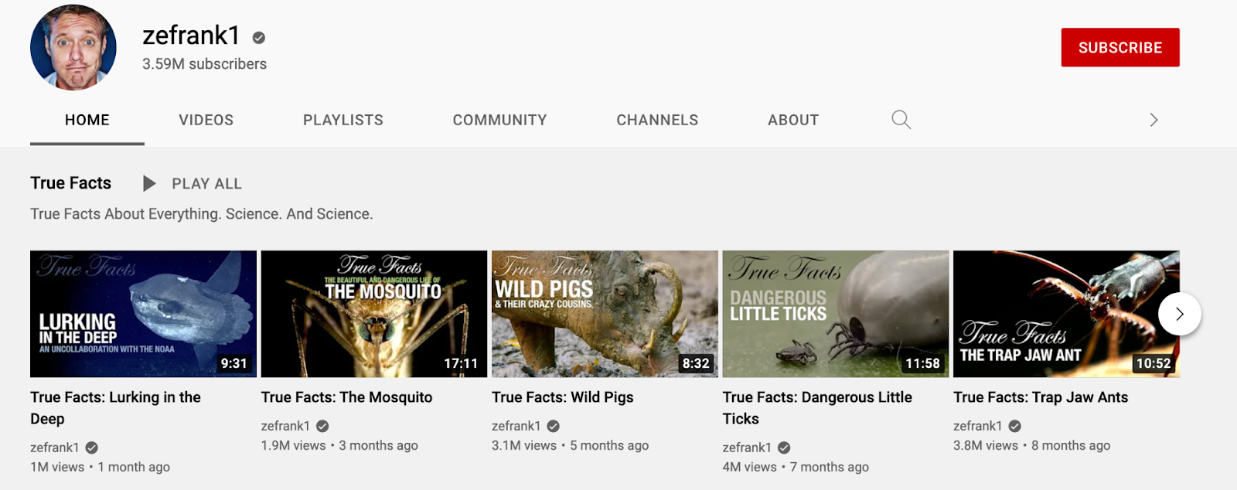The image size is (1237, 490).
Task: Show more tabs with right chevron
Action: point(1154,120)
